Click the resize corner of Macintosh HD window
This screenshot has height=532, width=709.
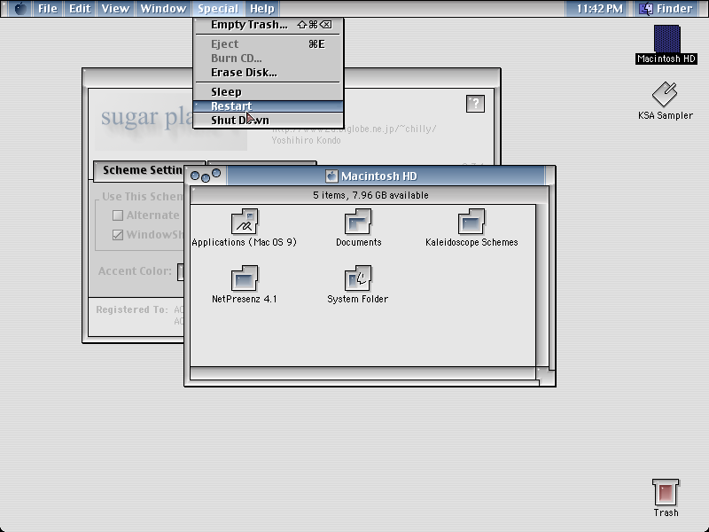tap(546, 376)
